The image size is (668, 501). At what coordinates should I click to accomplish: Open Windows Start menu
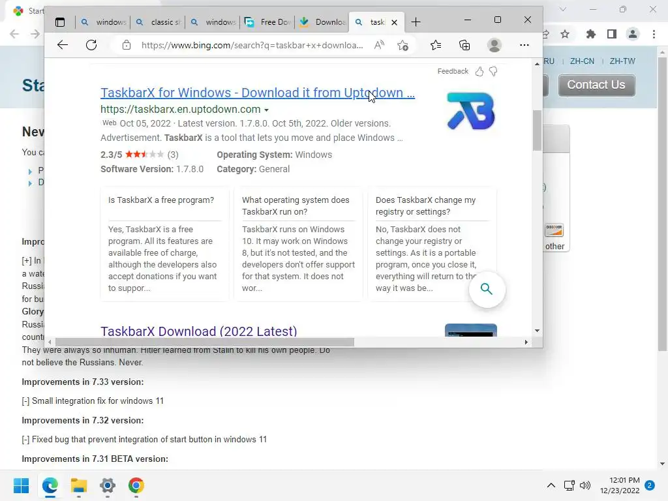pyautogui.click(x=22, y=485)
